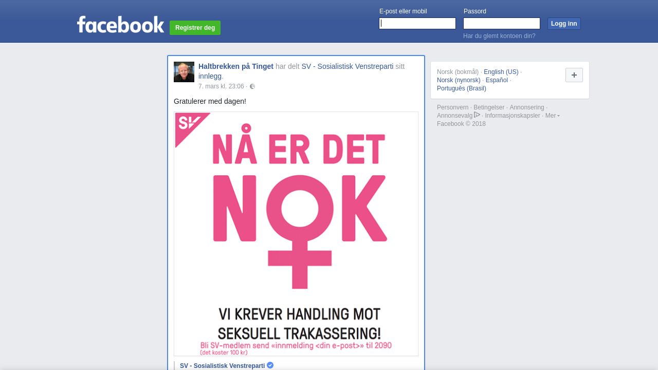
Task: Open Haltbrekken på Tinget page link
Action: (x=236, y=66)
